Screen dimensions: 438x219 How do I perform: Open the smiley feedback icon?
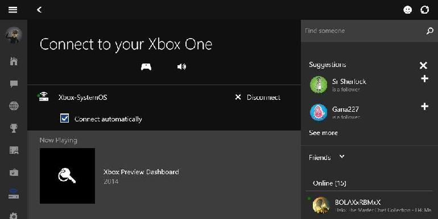pyautogui.click(x=407, y=10)
